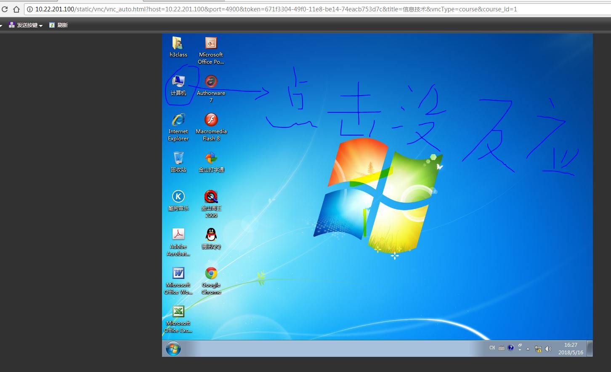The height and width of the screenshot is (372, 611).
Task: Click the taskbar clock showing 16:27
Action: [x=571, y=349]
